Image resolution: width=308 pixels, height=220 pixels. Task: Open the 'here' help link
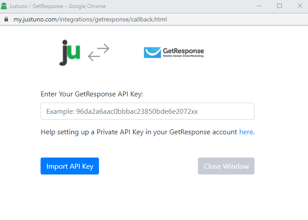(246, 132)
